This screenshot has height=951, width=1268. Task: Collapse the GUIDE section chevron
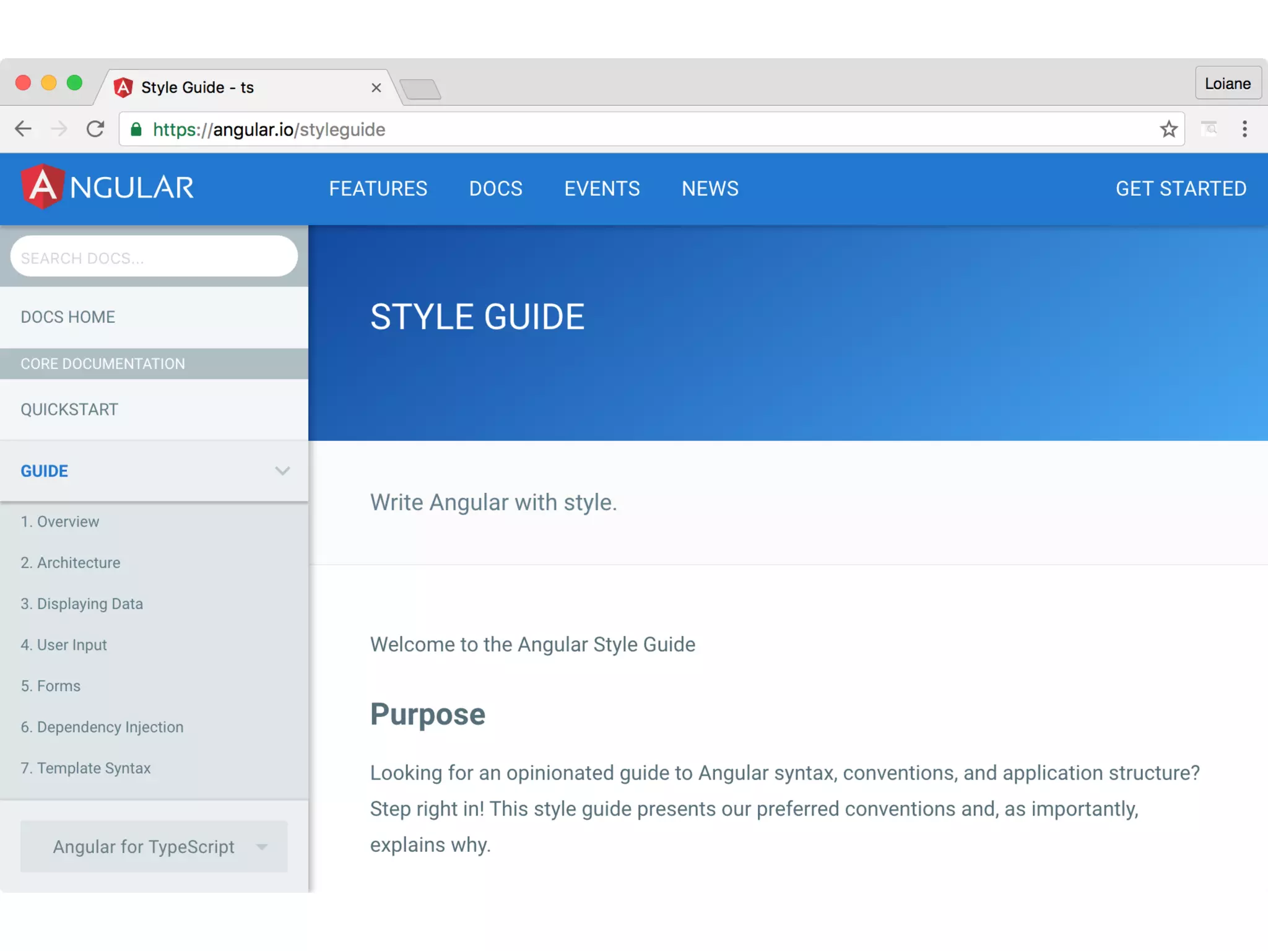pyautogui.click(x=282, y=471)
